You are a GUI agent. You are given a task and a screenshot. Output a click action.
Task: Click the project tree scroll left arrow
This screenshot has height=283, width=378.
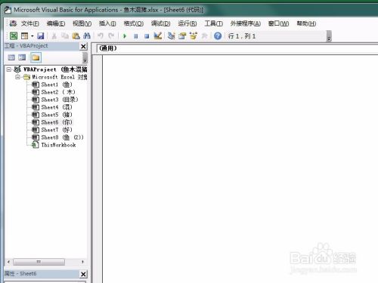tap(8, 262)
